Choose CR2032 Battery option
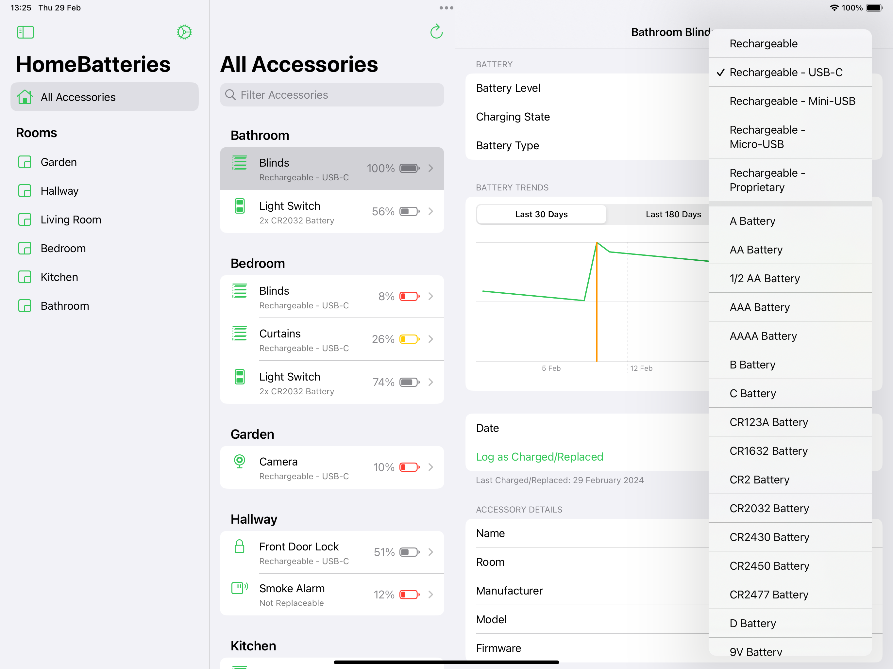Screen dimensions: 893x669 click(x=790, y=508)
